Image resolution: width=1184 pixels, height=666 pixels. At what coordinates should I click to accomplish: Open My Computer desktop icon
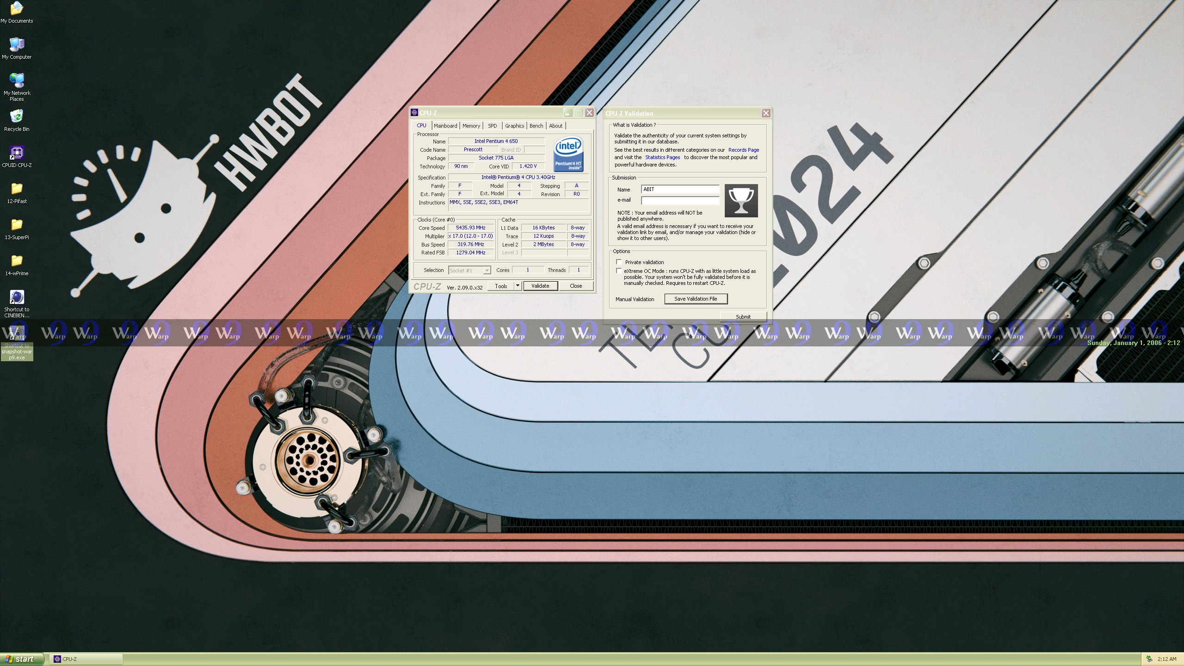click(17, 48)
